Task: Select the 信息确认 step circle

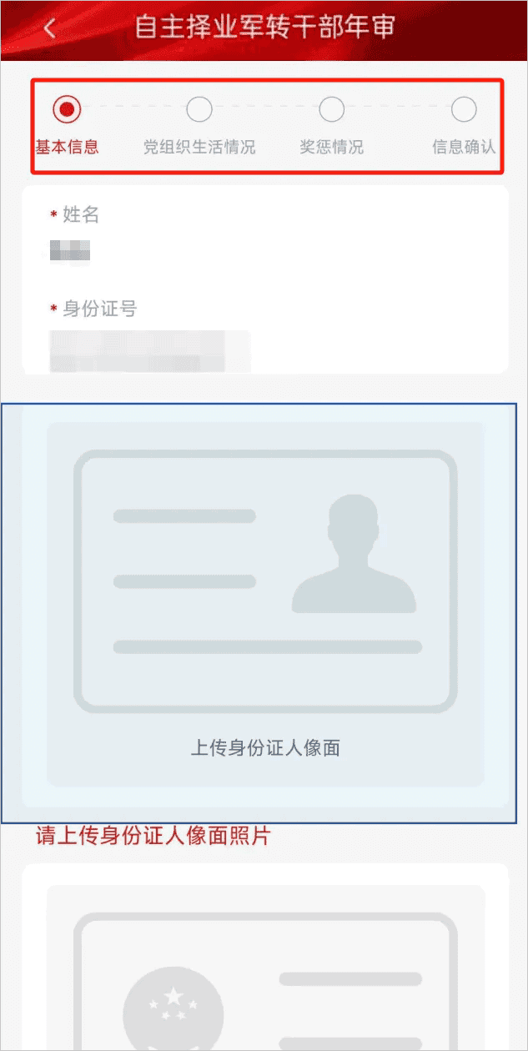Action: pyautogui.click(x=464, y=108)
